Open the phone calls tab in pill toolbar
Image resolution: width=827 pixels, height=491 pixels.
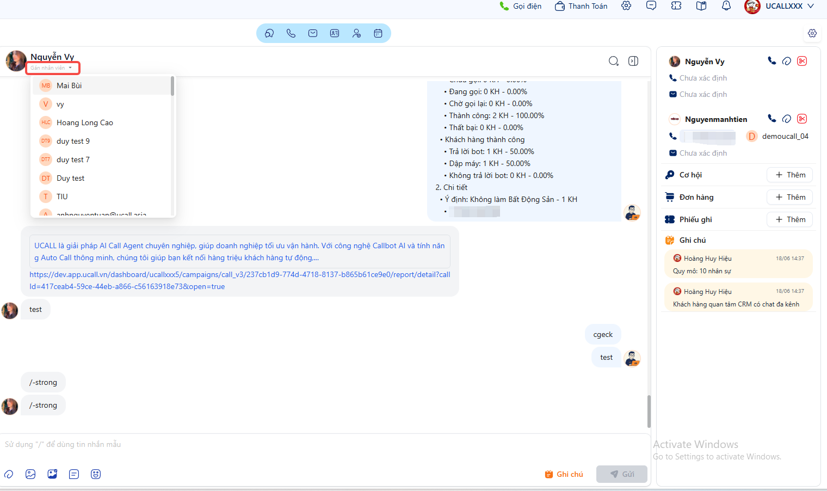pos(291,33)
